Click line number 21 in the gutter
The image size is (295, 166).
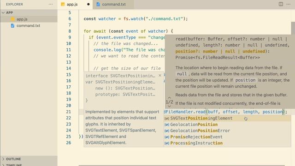tap(69, 112)
